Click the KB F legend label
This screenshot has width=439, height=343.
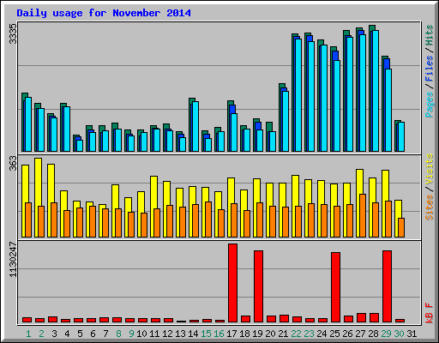click(x=430, y=313)
